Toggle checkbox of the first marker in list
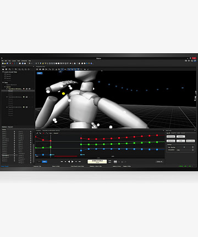The height and width of the screenshot is (237, 198). pyautogui.click(x=14, y=132)
